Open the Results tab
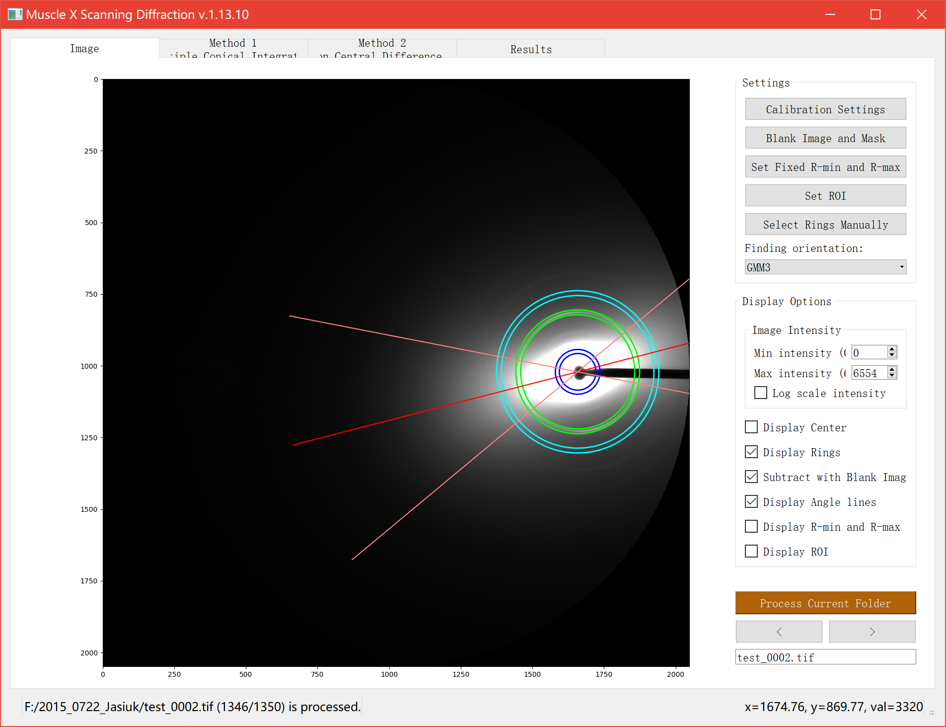This screenshot has height=727, width=946. pos(531,49)
